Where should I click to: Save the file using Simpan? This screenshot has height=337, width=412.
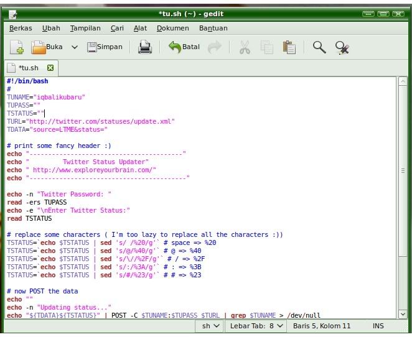tap(105, 47)
